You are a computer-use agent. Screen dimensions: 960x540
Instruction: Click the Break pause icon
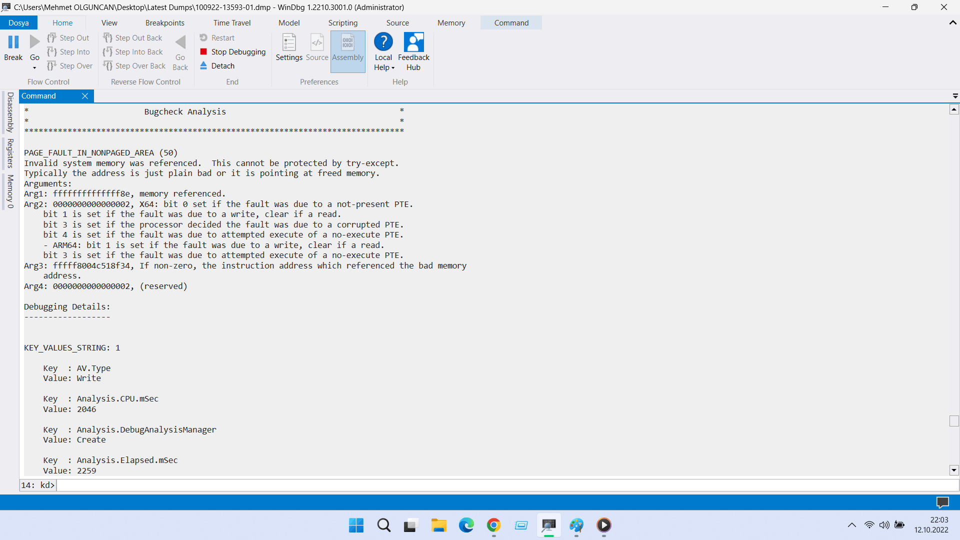(13, 42)
